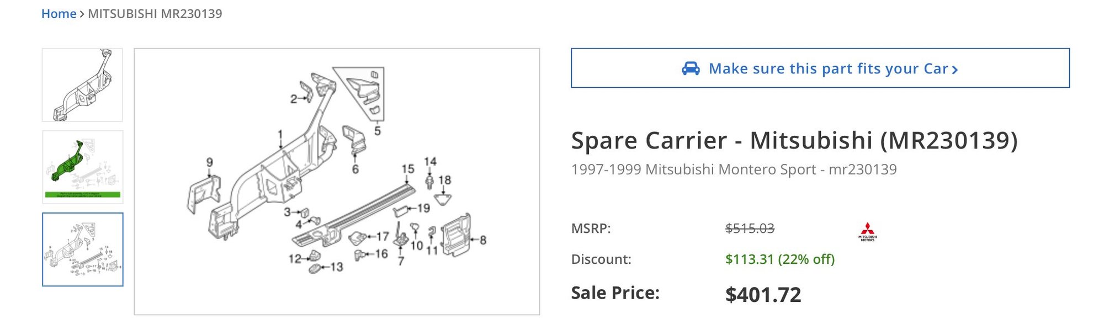Click the Spare Carrier product title
1104x319 pixels.
coord(794,140)
